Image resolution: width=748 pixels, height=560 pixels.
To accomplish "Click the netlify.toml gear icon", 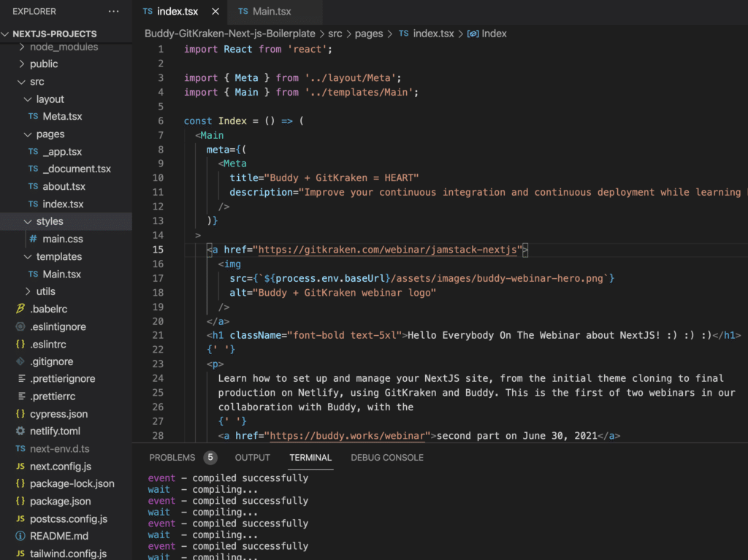I will tap(20, 431).
